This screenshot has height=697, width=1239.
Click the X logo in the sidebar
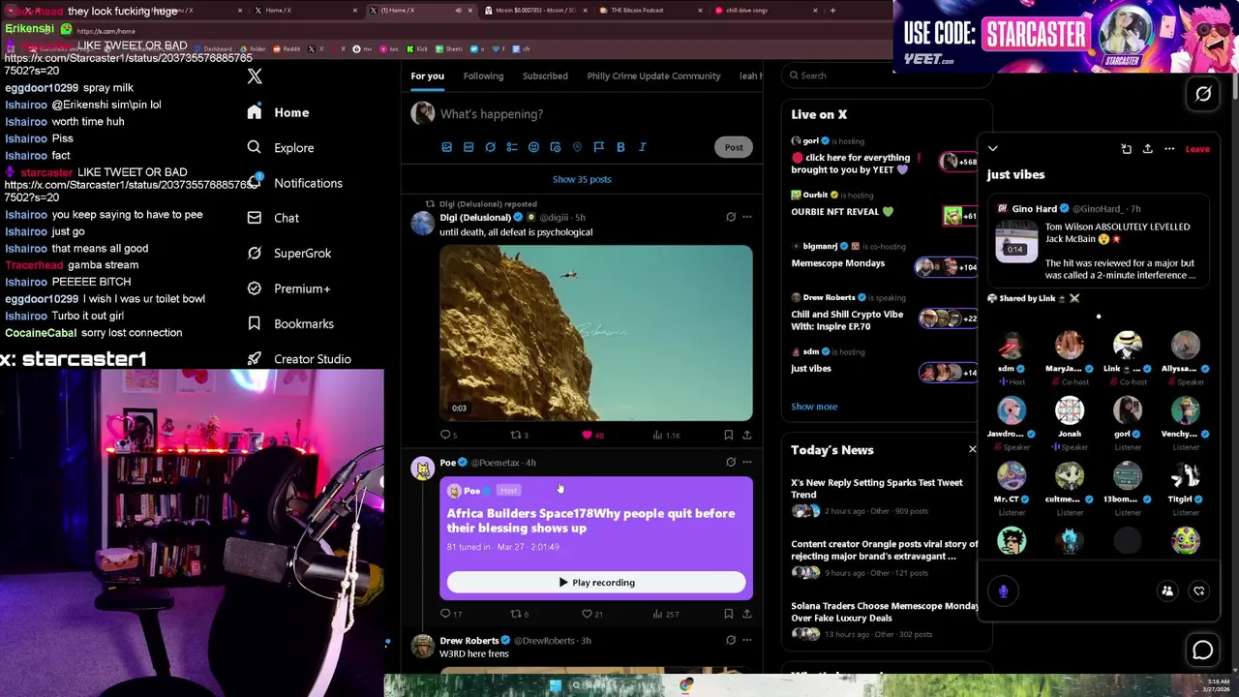point(255,76)
